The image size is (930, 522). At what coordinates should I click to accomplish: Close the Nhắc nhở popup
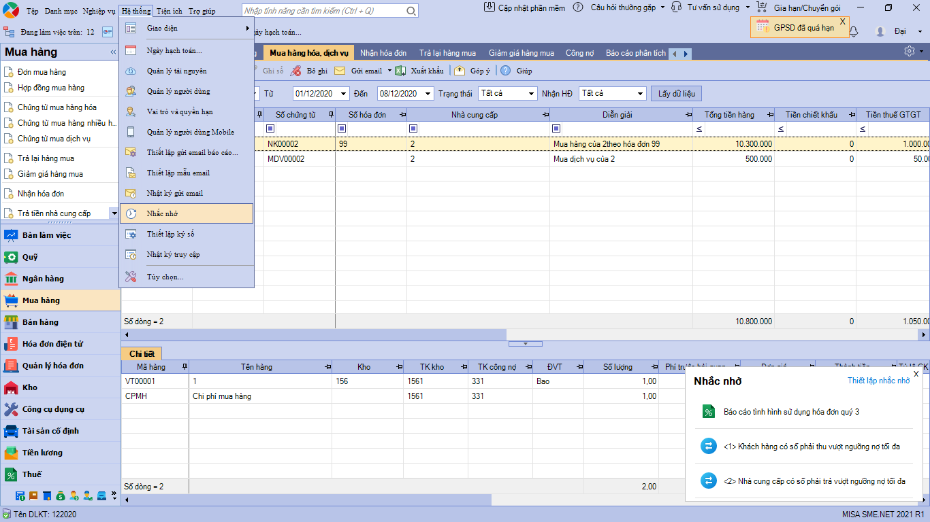[916, 374]
